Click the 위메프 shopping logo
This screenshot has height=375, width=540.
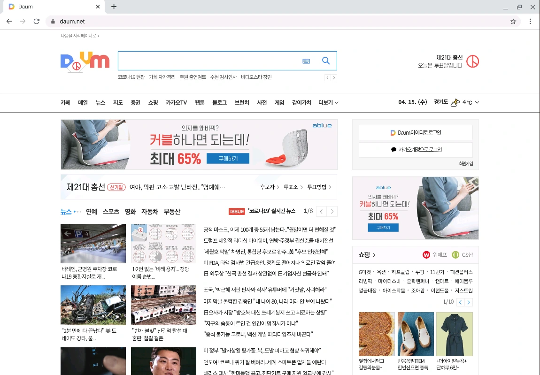pyautogui.click(x=435, y=255)
